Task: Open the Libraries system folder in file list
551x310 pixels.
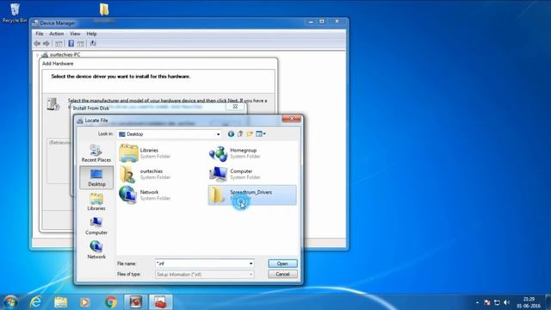Action: coord(145,153)
